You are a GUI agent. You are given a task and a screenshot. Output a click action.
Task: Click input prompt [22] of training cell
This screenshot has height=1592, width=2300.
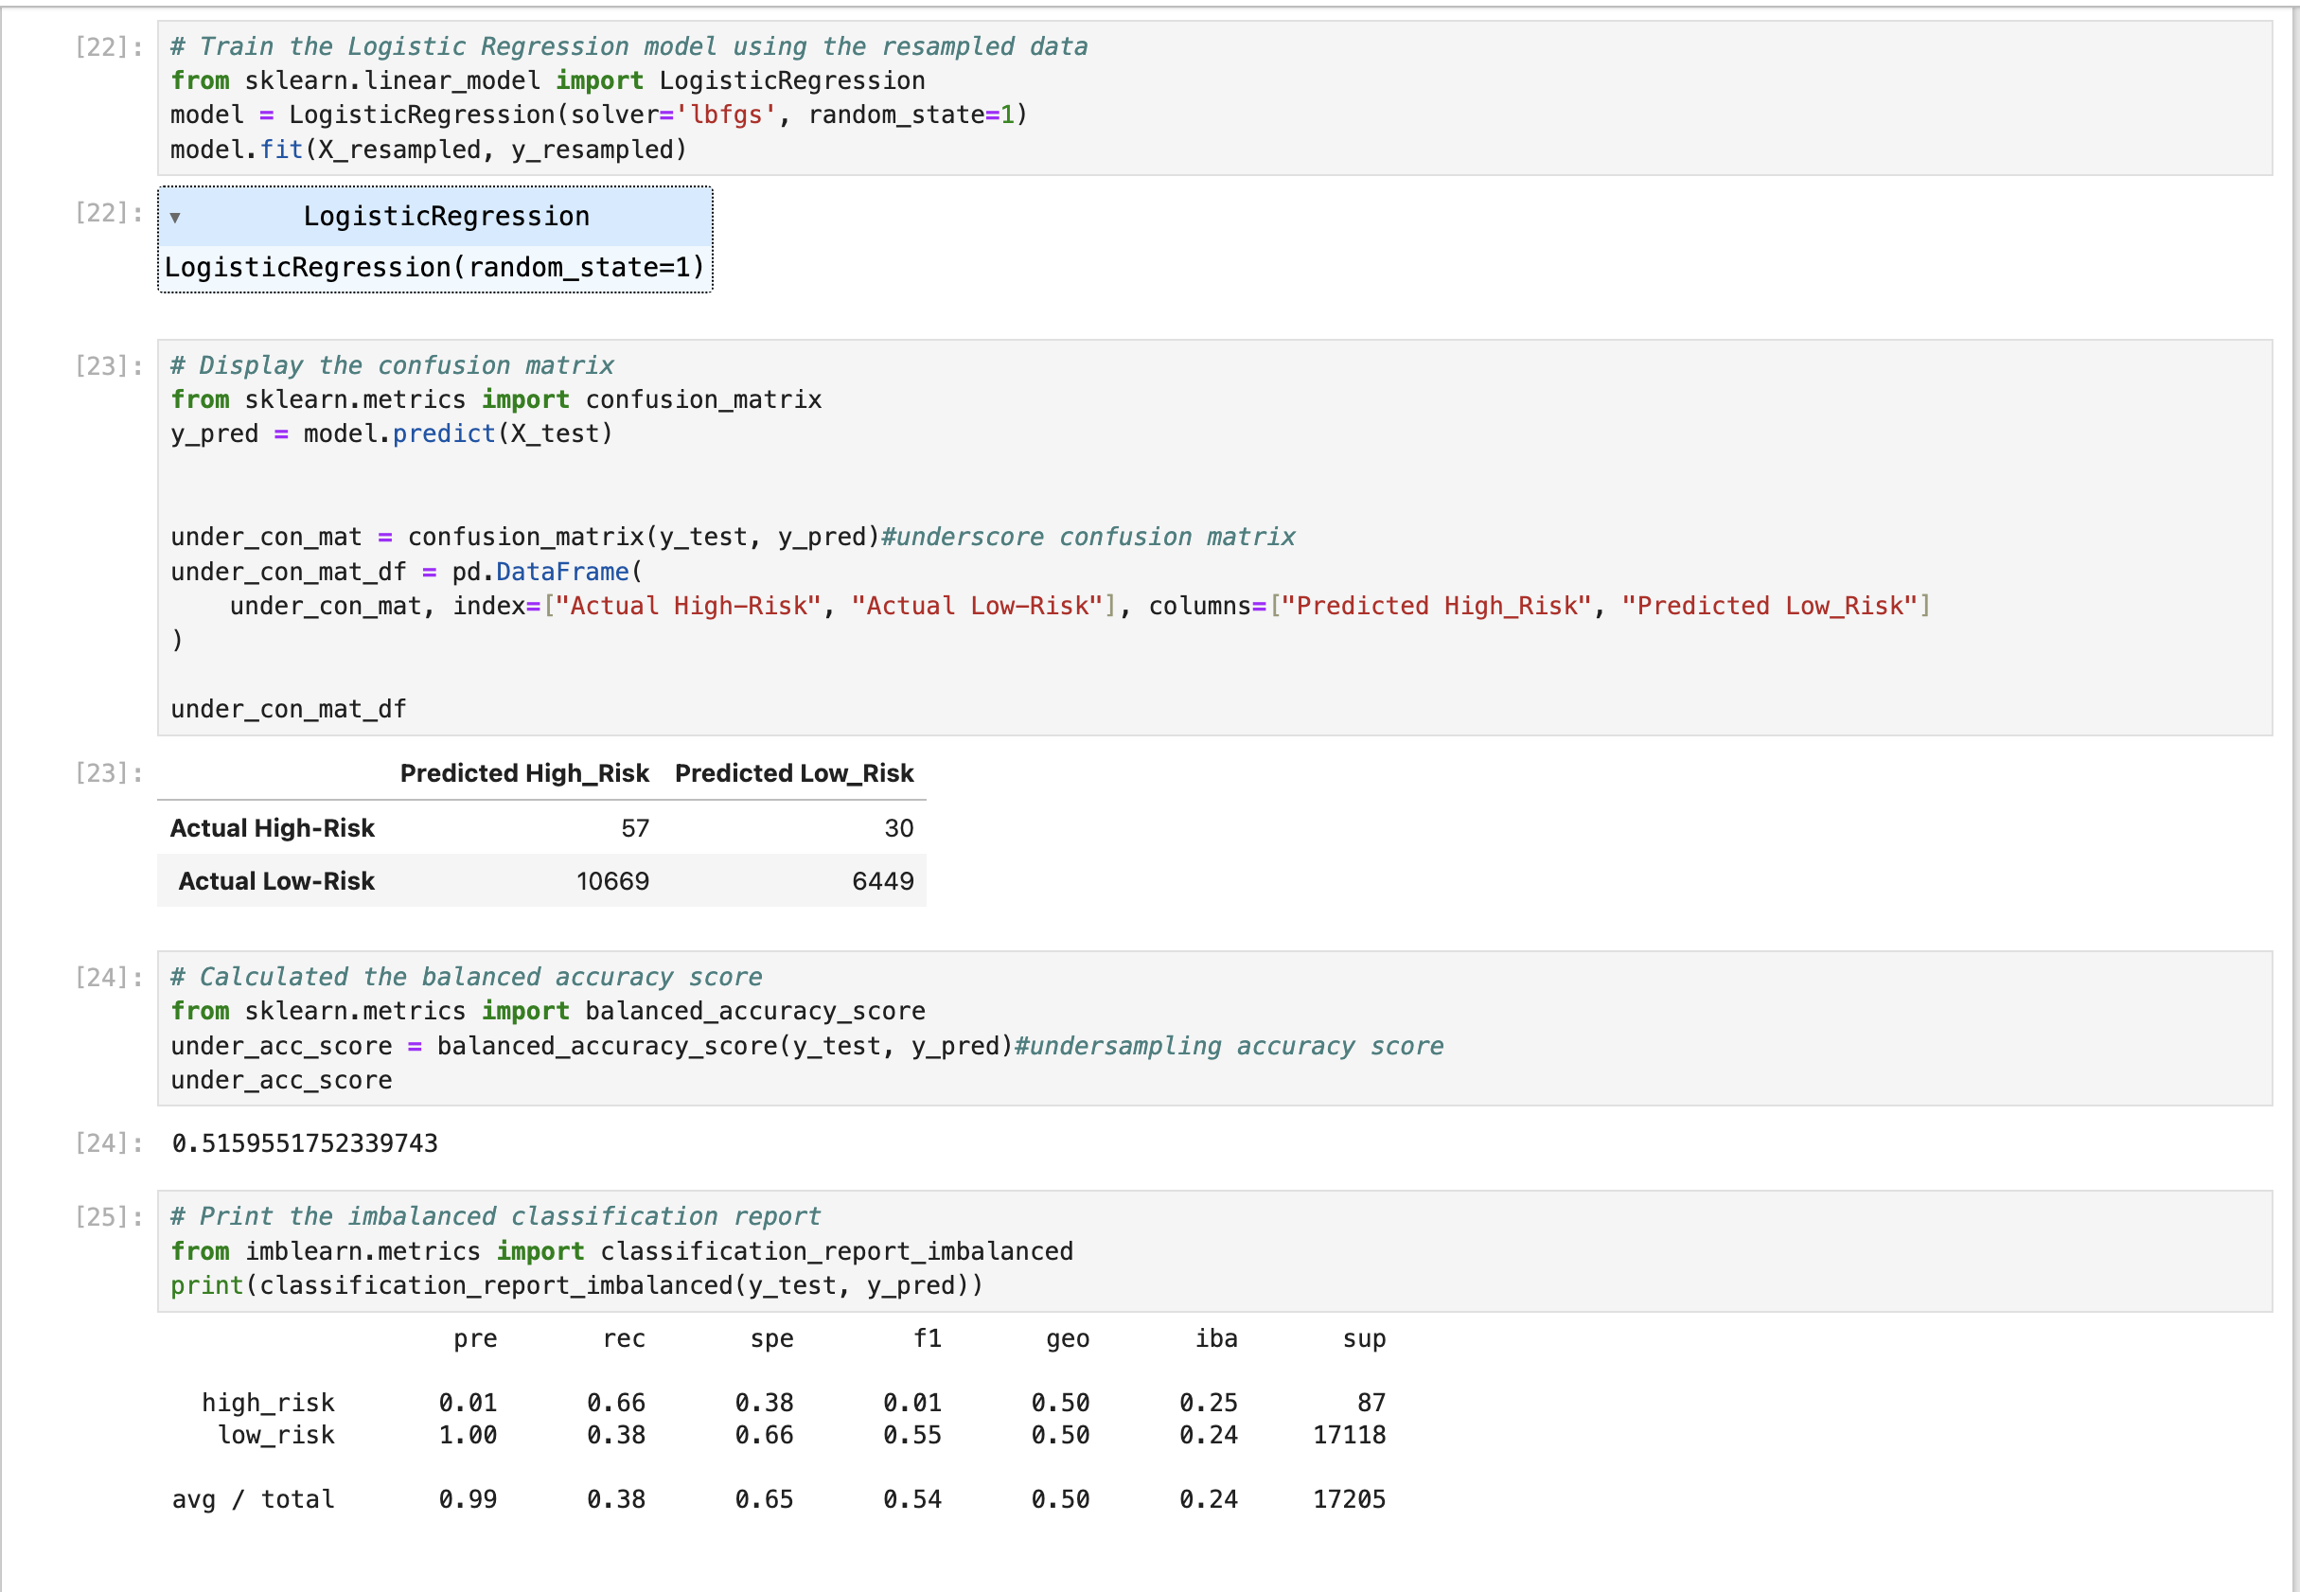pyautogui.click(x=110, y=47)
